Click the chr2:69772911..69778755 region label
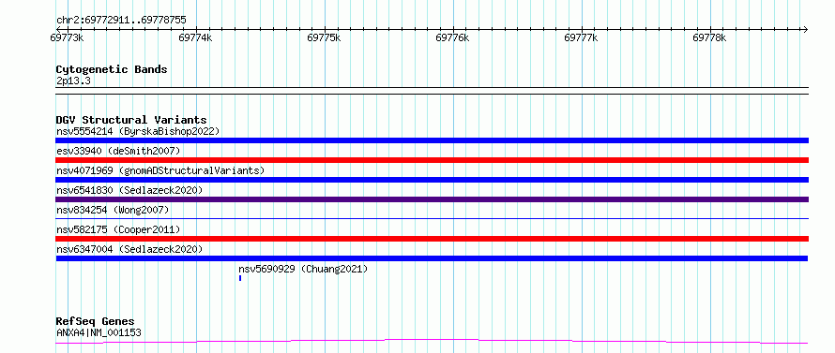This screenshot has width=835, height=353. 121,21
